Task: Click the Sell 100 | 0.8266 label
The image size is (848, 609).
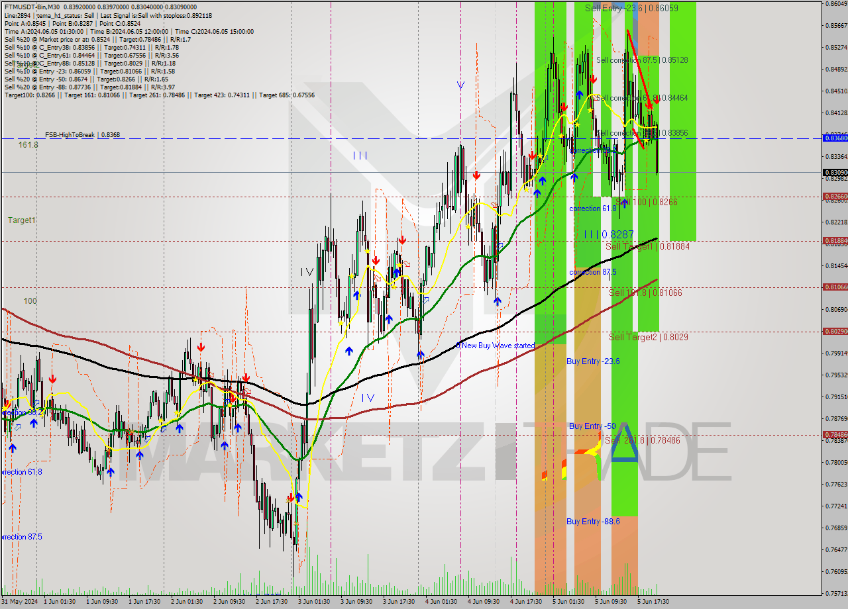Action: 646,202
